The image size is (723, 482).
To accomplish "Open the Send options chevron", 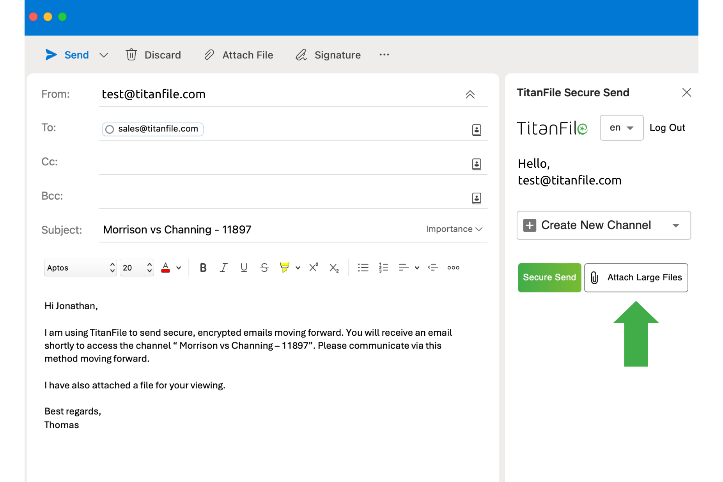I will pyautogui.click(x=104, y=55).
